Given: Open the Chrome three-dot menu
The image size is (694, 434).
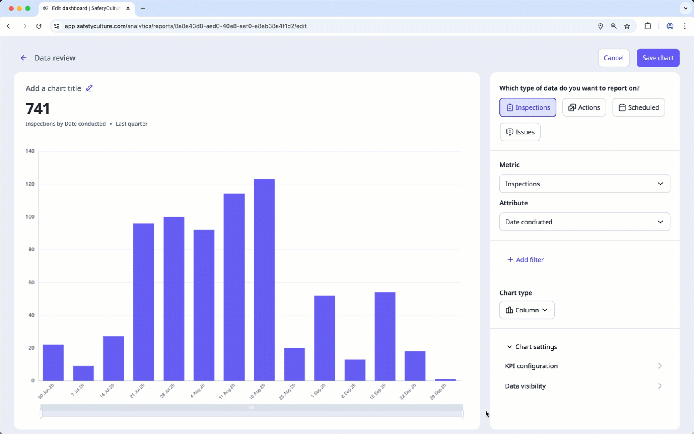Looking at the screenshot, I should pyautogui.click(x=685, y=26).
